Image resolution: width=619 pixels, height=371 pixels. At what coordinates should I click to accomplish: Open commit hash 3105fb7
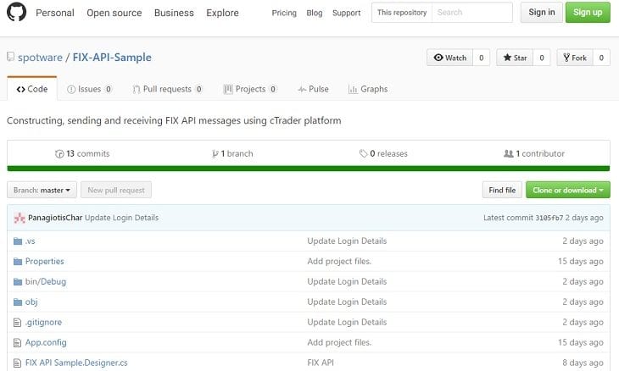549,218
